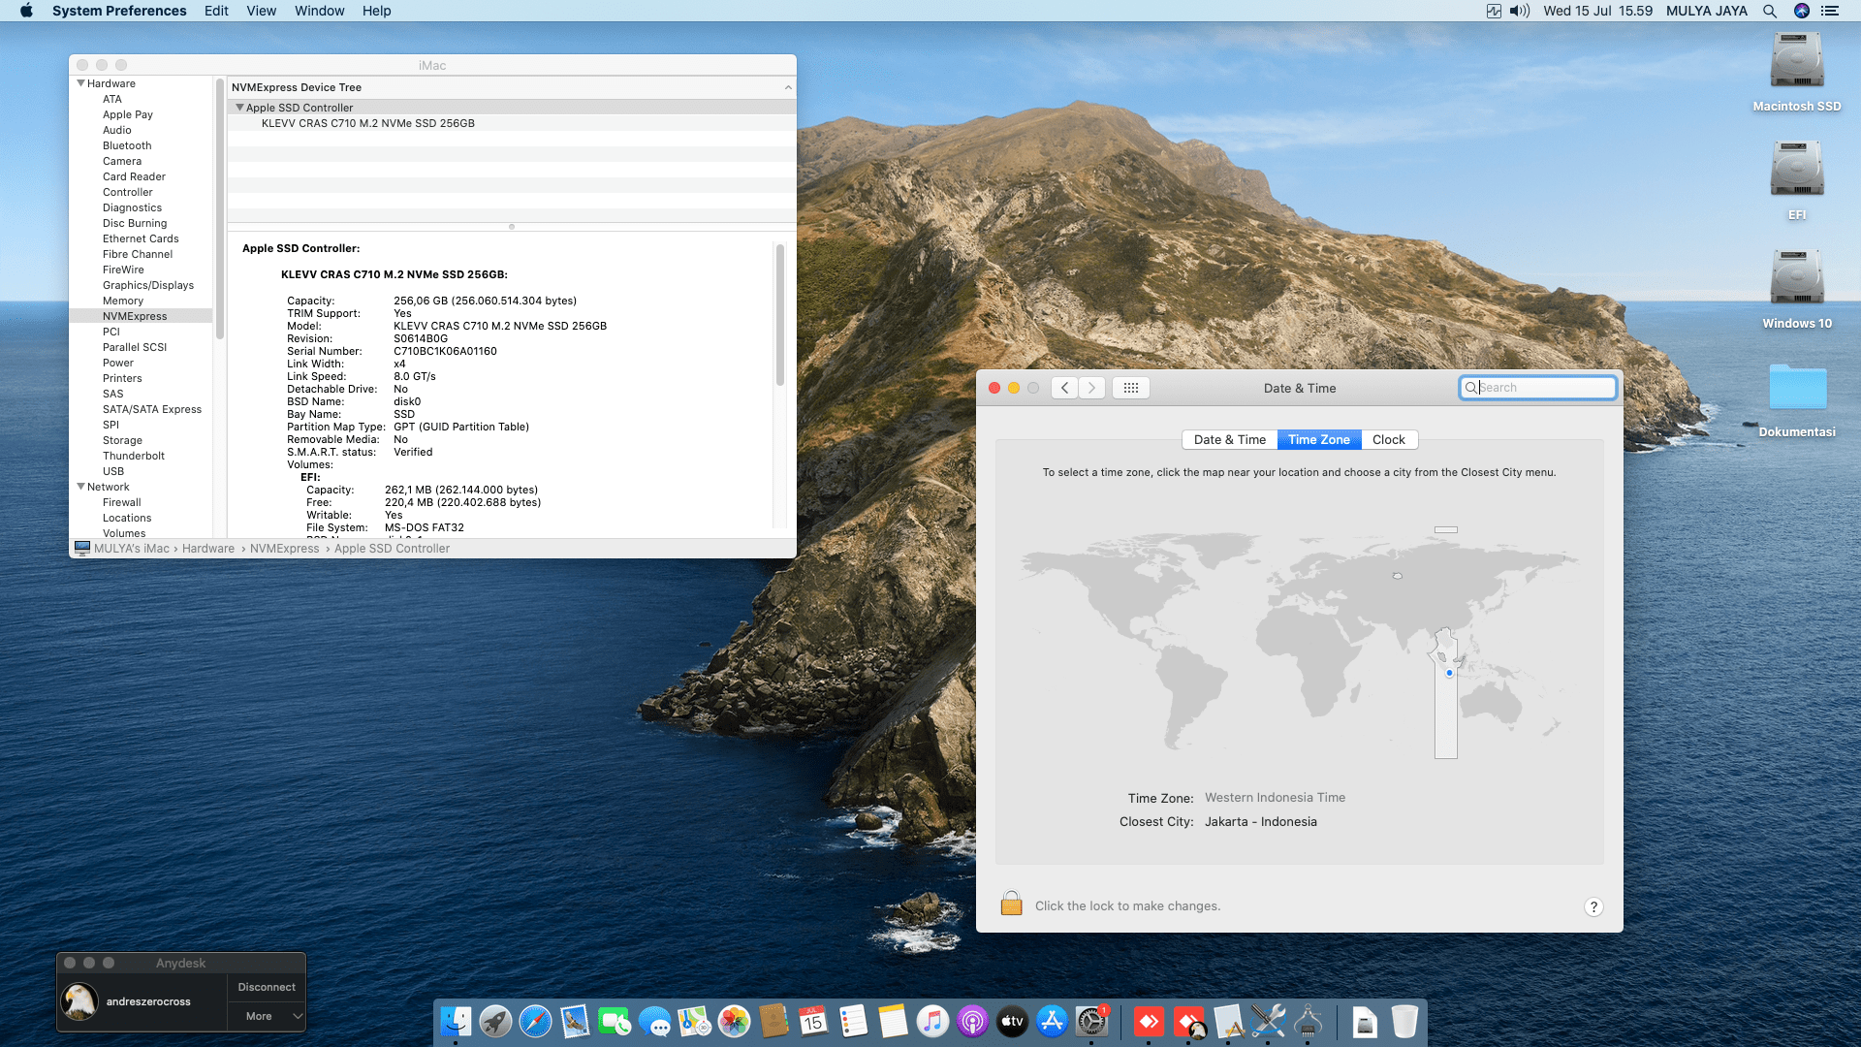Image resolution: width=1861 pixels, height=1047 pixels.
Task: Open Contacts book icon in Dock
Action: [773, 1021]
